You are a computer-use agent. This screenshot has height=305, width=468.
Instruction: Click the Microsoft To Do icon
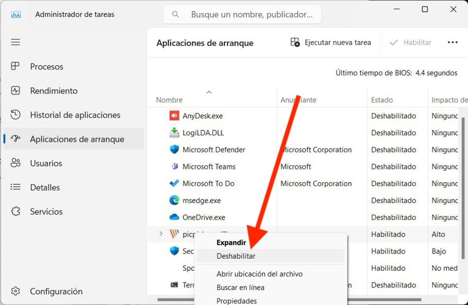[x=174, y=183]
